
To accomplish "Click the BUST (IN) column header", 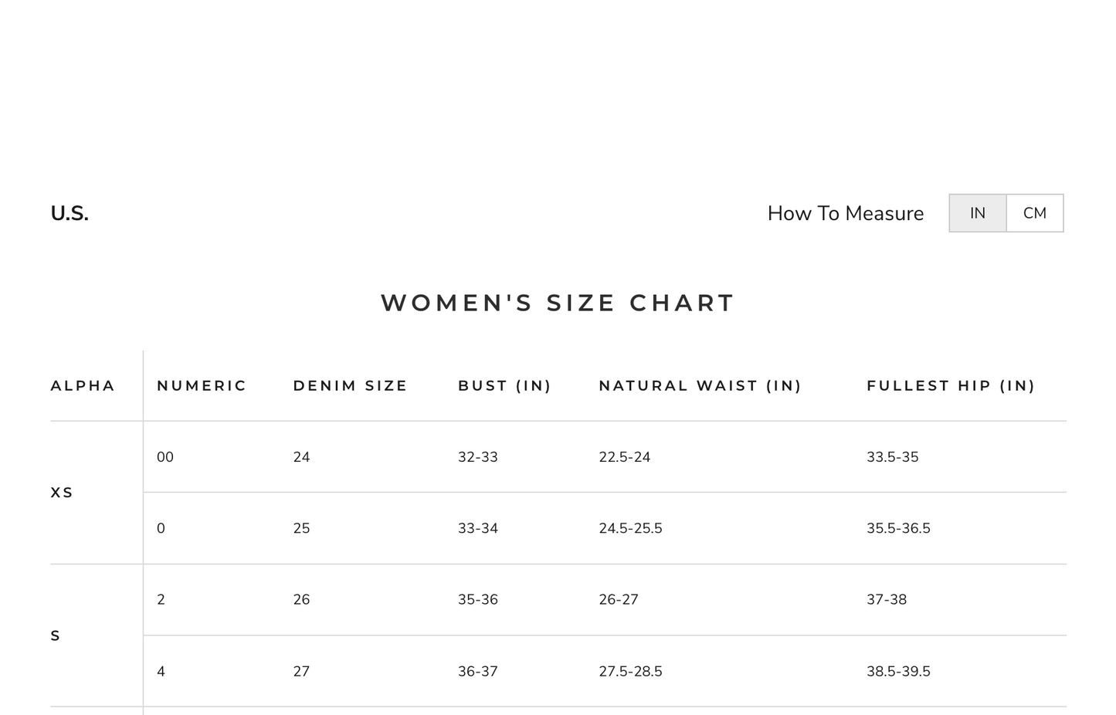I will pos(504,385).
